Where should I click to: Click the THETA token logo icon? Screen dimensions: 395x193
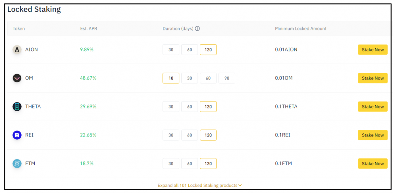[17, 106]
